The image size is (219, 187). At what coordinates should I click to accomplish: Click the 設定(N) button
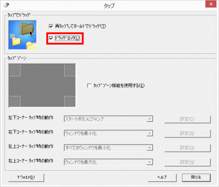(188, 162)
